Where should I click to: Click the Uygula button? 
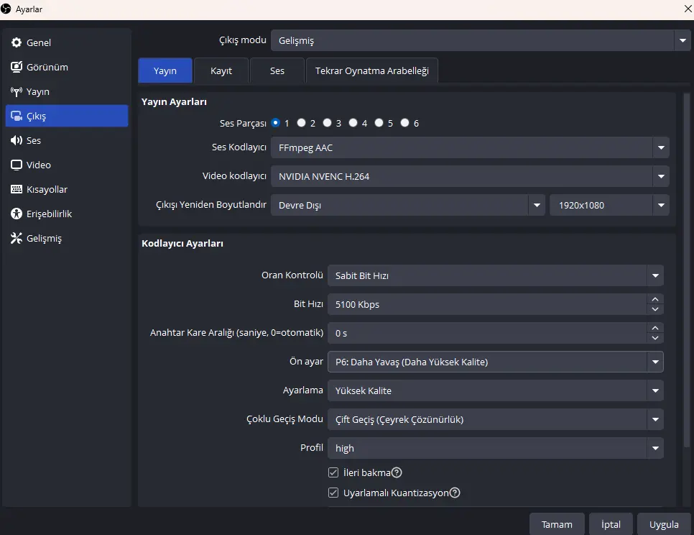664,524
